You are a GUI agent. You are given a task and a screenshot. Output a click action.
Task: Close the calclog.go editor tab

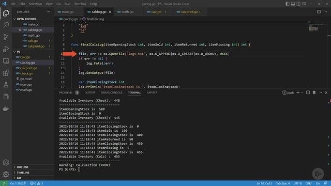coord(110,12)
